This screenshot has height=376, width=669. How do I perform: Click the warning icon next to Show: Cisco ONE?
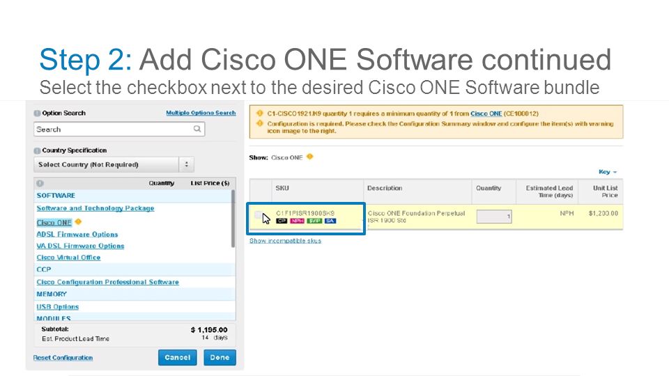309,157
